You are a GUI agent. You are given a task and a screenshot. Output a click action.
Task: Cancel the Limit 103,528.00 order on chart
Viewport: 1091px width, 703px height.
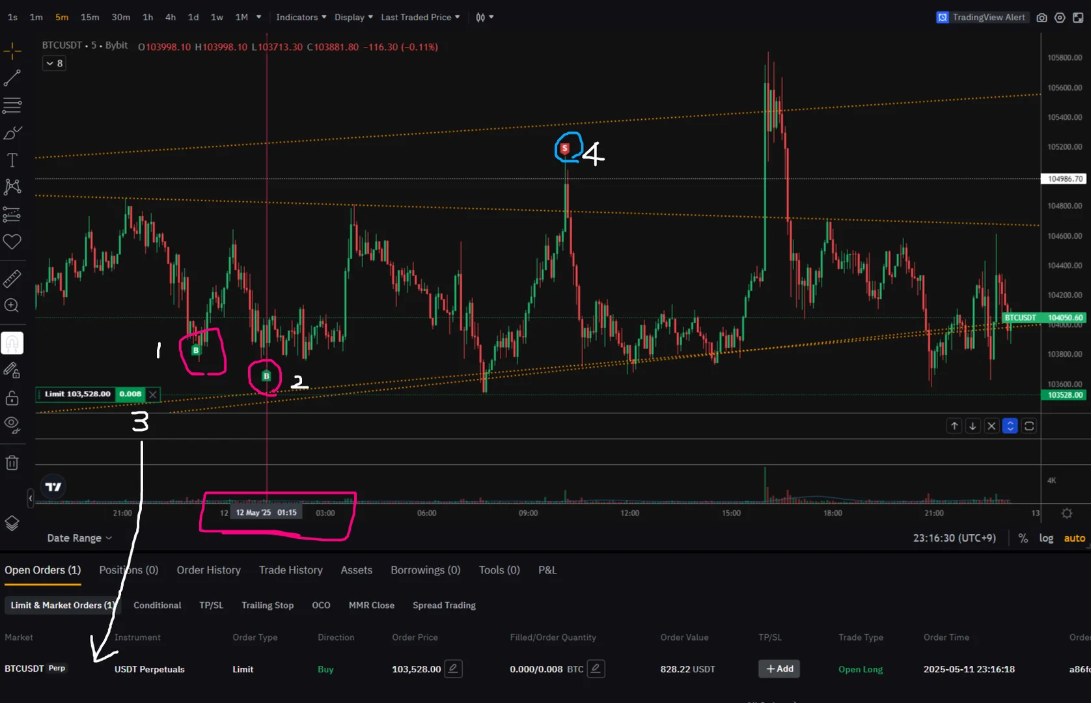click(153, 394)
